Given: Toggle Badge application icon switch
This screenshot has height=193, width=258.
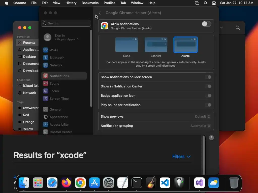Looking at the screenshot, I should point(208,96).
